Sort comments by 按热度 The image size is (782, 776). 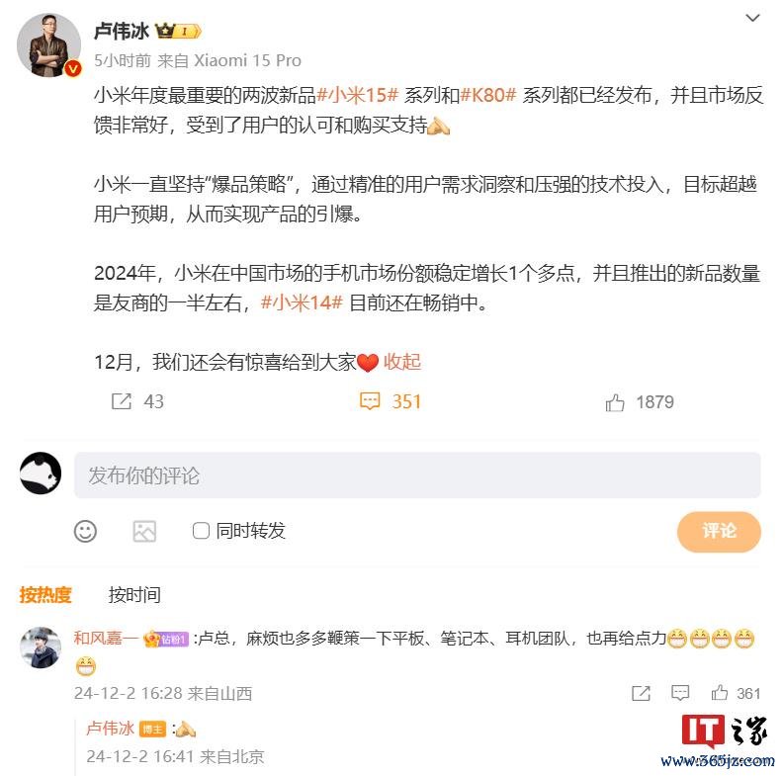click(45, 594)
